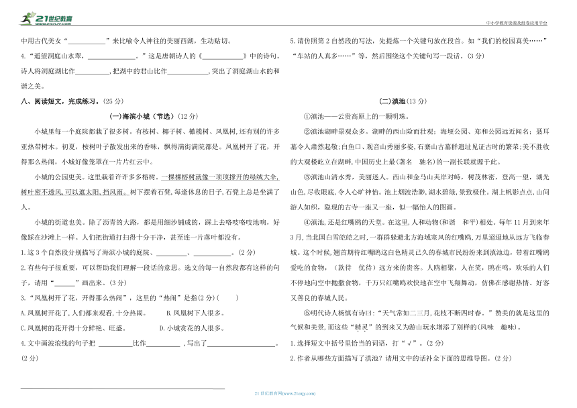Click the paragraph starting 小城的街道也美
This screenshot has height=408, width=577.
[150, 230]
